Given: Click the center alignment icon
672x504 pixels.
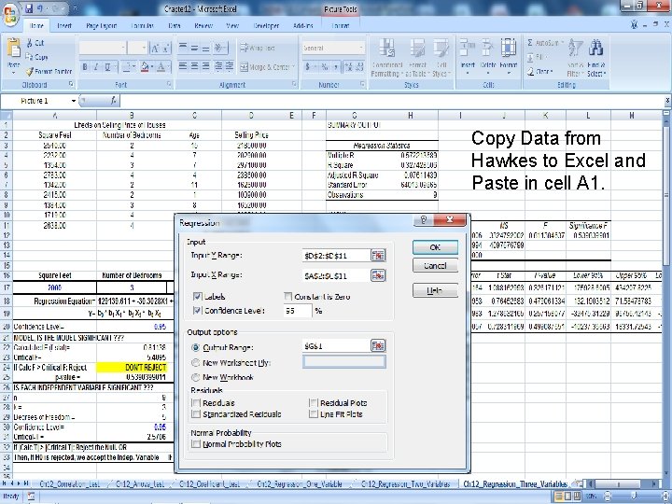Looking at the screenshot, I should (x=194, y=66).
